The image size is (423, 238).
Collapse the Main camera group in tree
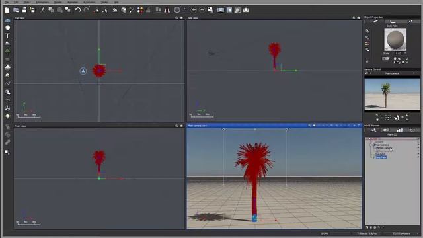pos(371,145)
